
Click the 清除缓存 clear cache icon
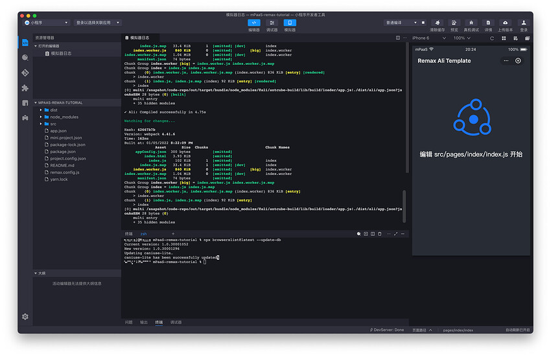437,23
